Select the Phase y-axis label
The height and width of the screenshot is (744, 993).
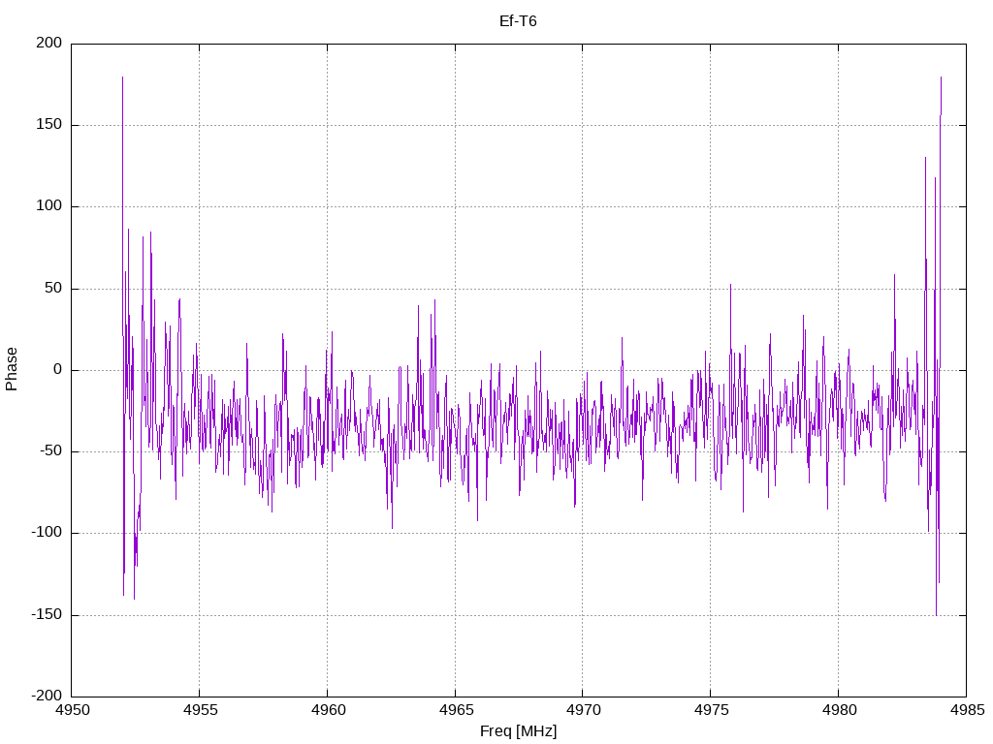pos(12,369)
